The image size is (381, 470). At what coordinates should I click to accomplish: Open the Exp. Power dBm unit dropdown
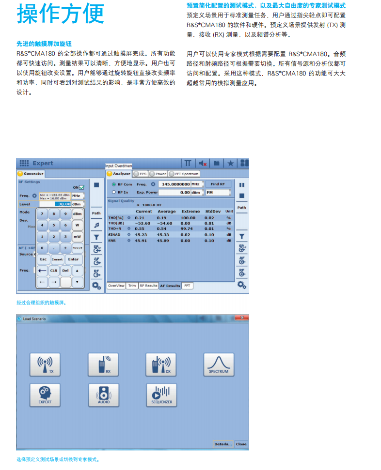(197, 193)
